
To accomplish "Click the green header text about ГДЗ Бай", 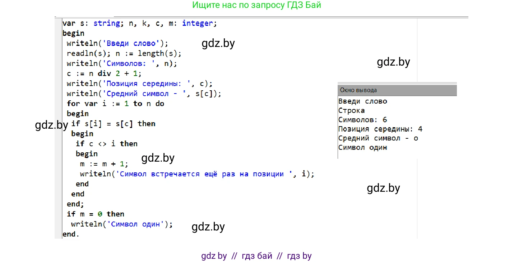I will 256,5.
